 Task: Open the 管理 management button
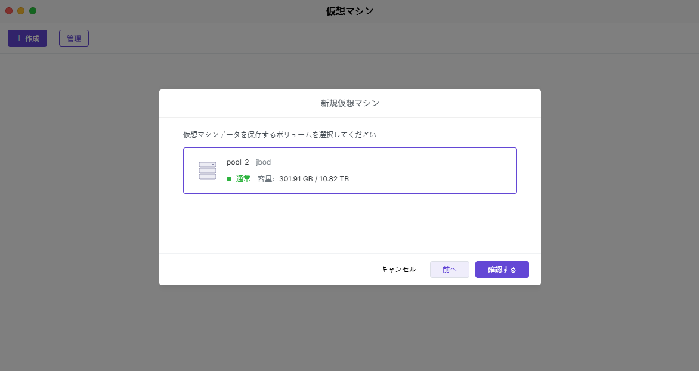pyautogui.click(x=74, y=38)
